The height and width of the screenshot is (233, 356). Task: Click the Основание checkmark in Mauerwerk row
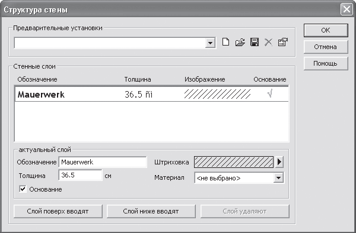[x=270, y=93]
